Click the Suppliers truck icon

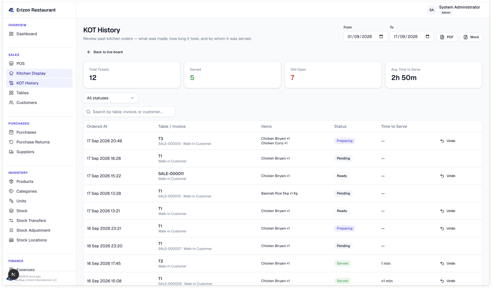point(11,152)
